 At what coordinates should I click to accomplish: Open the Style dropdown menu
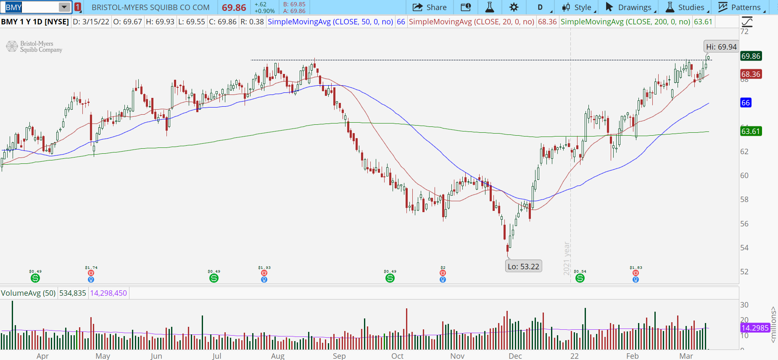pyautogui.click(x=579, y=7)
